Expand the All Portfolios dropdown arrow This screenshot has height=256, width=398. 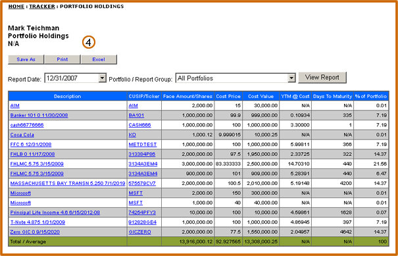tap(292, 78)
